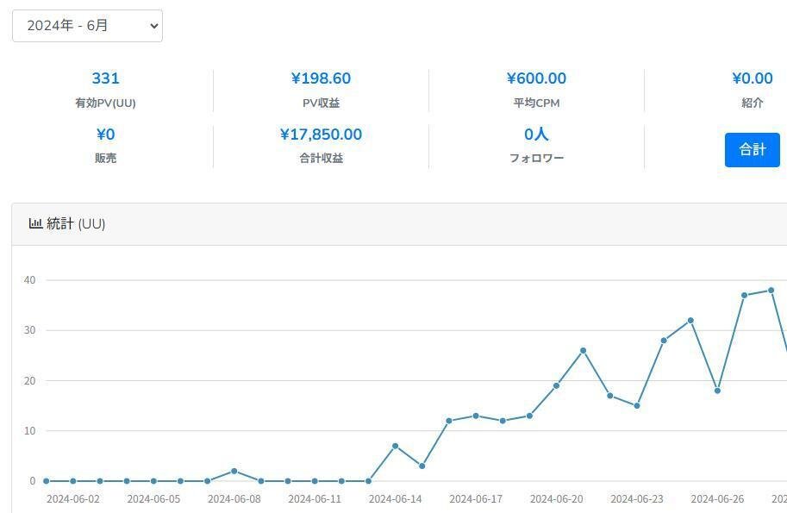
Task: Click the chart data point for 2024-06-17
Action: [x=476, y=416]
